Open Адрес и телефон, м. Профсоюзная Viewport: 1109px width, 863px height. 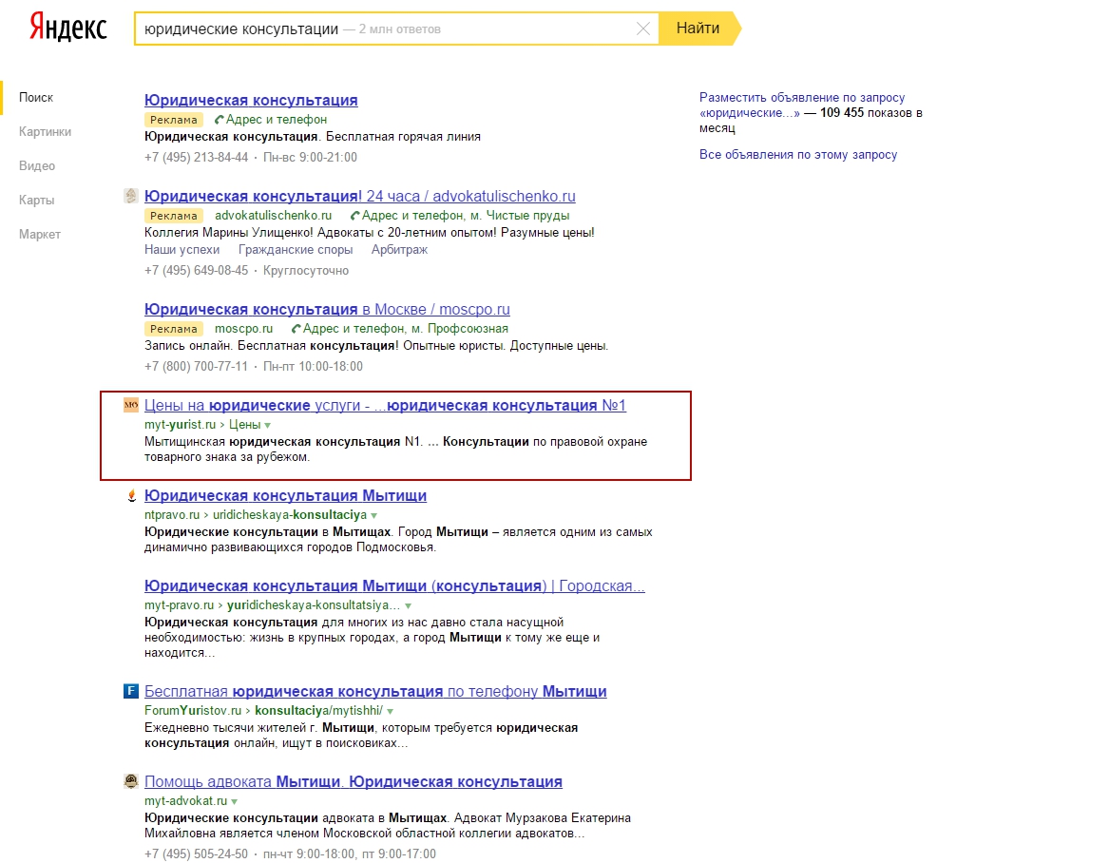[x=405, y=328]
